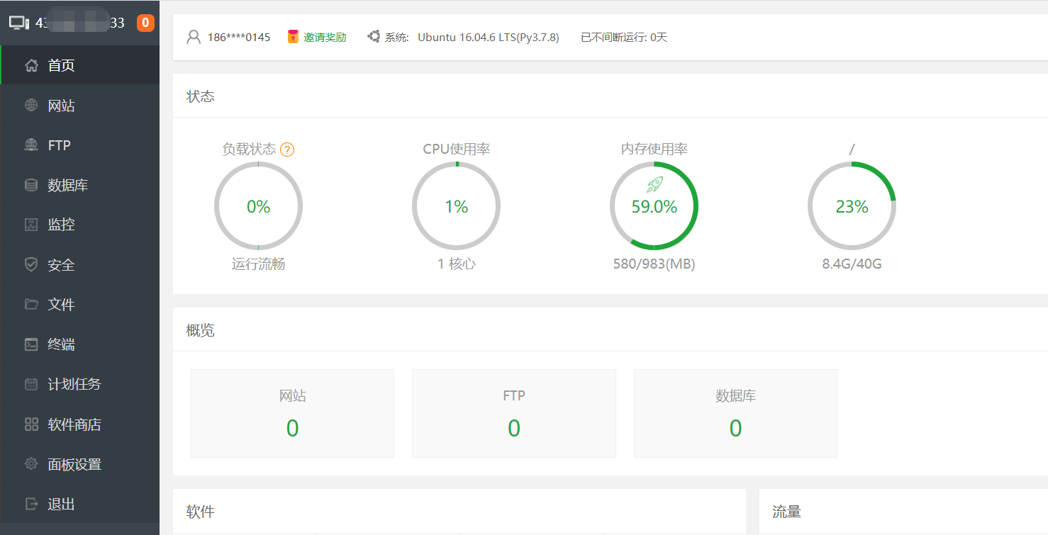1048x535 pixels.
Task: Click the database icon beside 数据库
Action: (x=31, y=185)
